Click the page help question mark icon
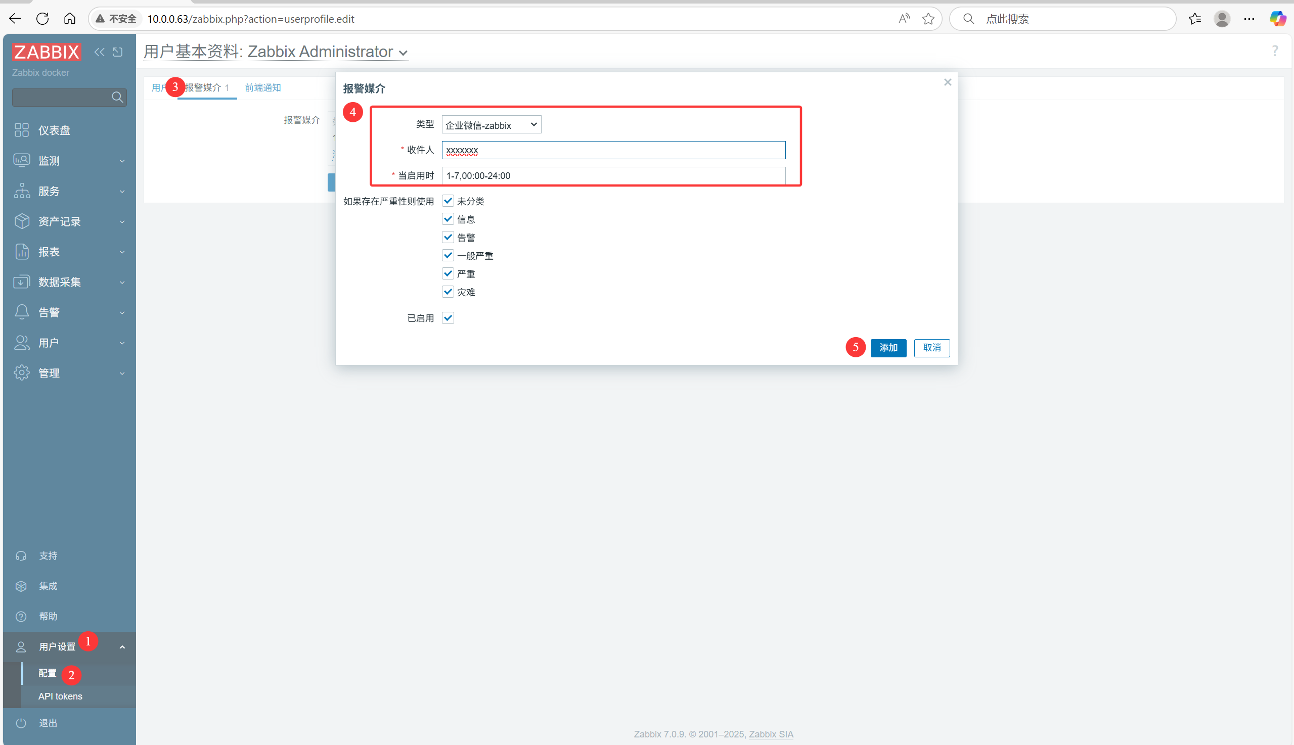The image size is (1294, 745). pyautogui.click(x=1275, y=51)
